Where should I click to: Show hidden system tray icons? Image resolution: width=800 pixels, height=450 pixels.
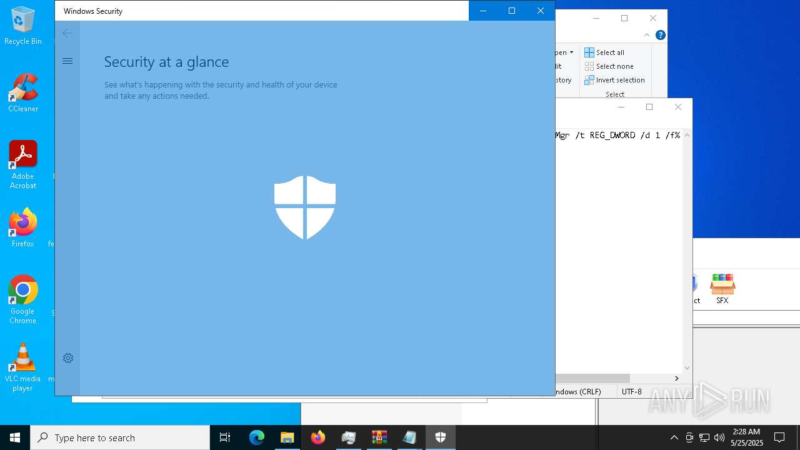point(674,437)
